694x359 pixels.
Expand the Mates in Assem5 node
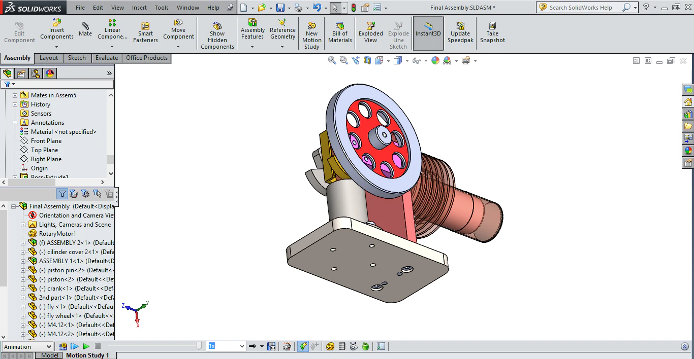click(15, 95)
